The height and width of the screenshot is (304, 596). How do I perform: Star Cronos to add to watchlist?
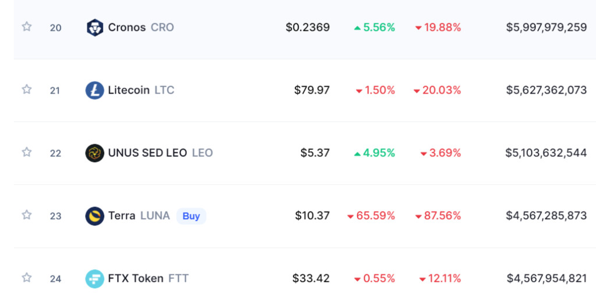[x=27, y=27]
